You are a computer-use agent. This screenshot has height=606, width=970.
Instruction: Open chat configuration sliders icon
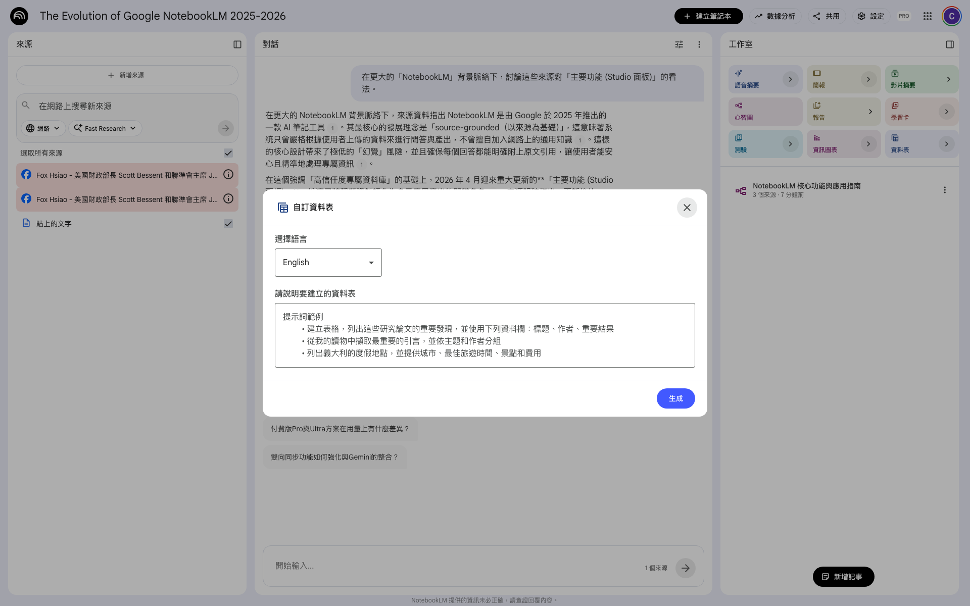pos(679,44)
